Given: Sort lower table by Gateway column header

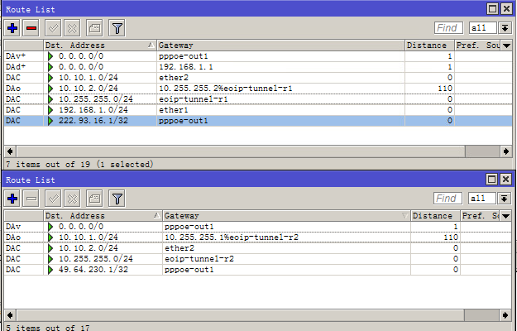Looking at the screenshot, I should 281,215.
